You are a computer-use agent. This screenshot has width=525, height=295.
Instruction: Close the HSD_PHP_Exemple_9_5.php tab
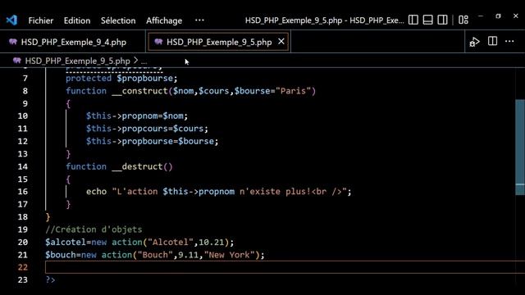281,42
